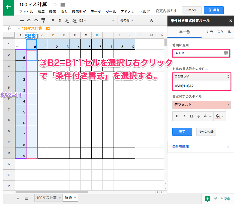Activate the paint format tool

coord(43,20)
